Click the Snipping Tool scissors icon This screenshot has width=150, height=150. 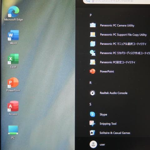pyautogui.click(x=92, y=123)
